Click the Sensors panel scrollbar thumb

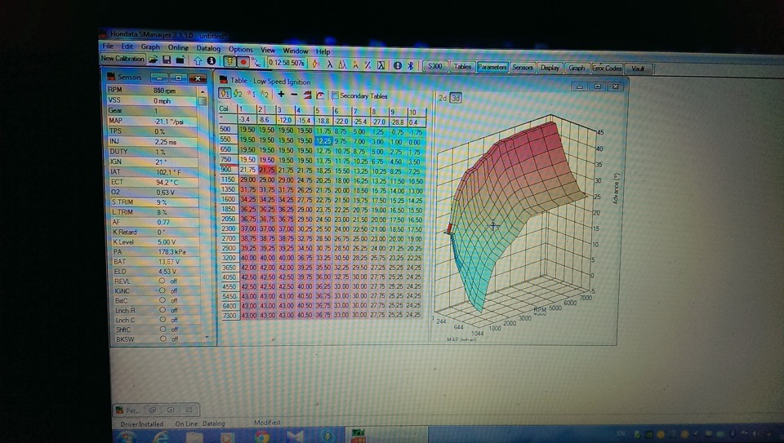(x=203, y=100)
